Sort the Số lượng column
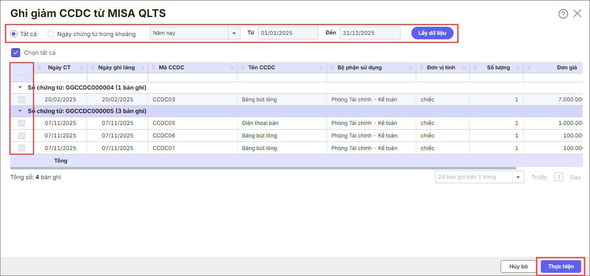590x276 pixels. pyautogui.click(x=518, y=68)
